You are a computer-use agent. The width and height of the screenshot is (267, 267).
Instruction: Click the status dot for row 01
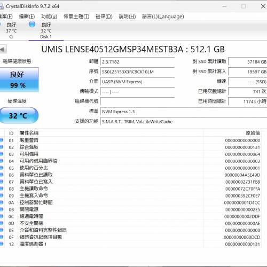point(2,140)
